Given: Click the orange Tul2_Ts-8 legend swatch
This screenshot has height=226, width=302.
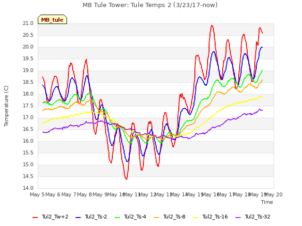Looking at the screenshot, I should click(156, 217).
